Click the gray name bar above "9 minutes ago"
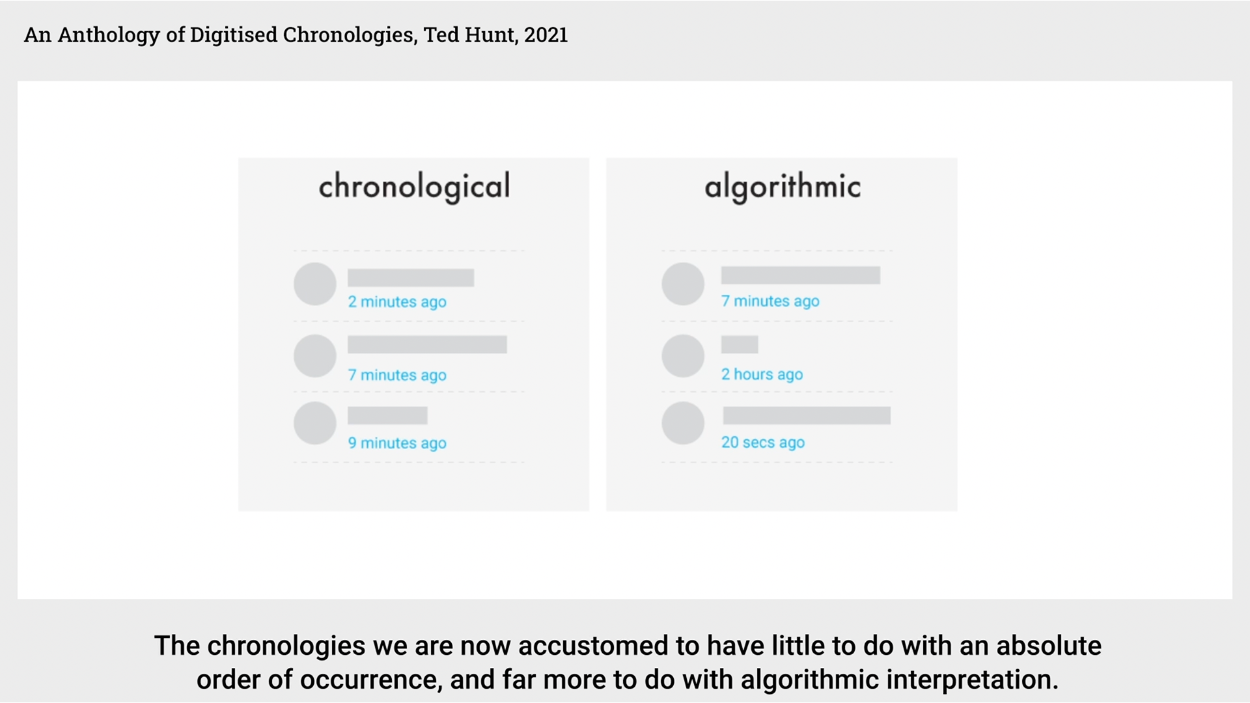The width and height of the screenshot is (1250, 703). pos(387,415)
